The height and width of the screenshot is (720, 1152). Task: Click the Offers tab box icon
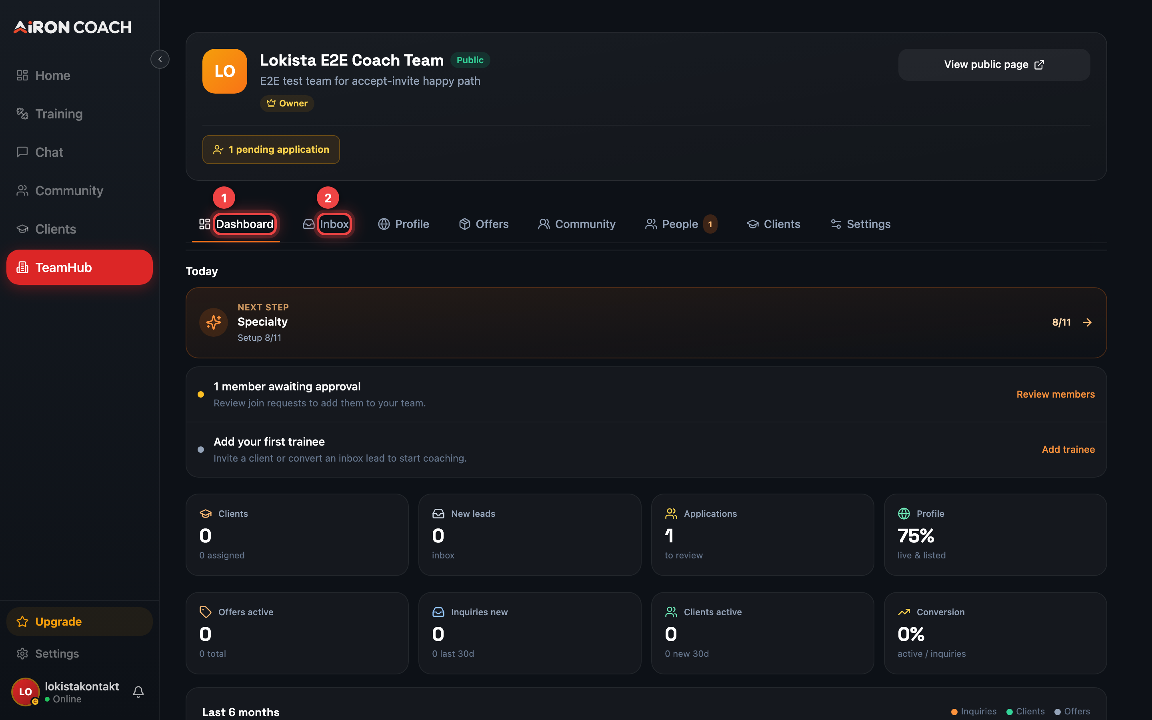tap(465, 224)
